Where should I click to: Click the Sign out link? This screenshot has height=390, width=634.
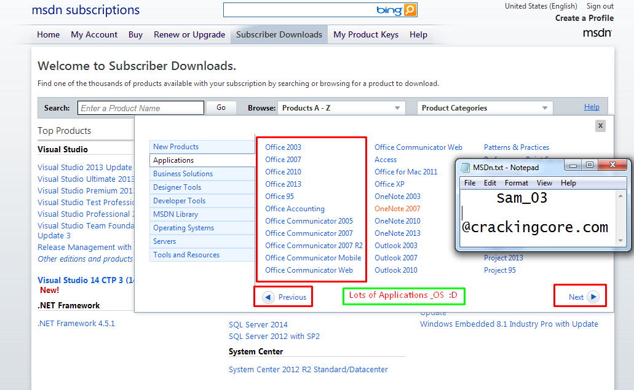600,6
